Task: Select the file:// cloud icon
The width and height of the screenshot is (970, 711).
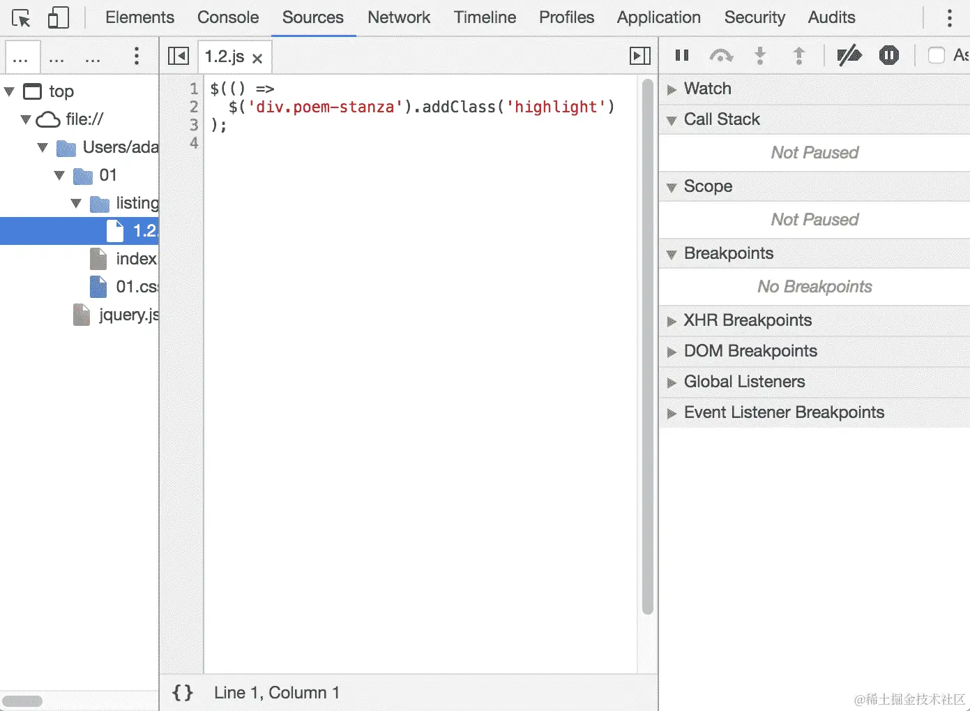Action: tap(48, 120)
